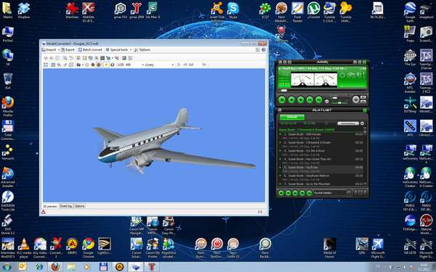Select the VLC media player desktop icon
The image size is (436, 272).
[x=24, y=248]
